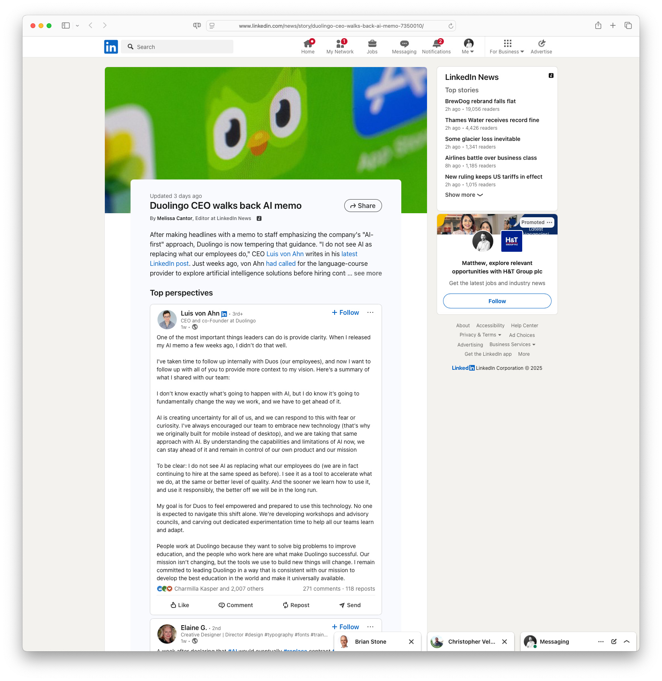Viewport: 662px width, 681px height.
Task: Close the Brian Stone chat tab
Action: 411,642
